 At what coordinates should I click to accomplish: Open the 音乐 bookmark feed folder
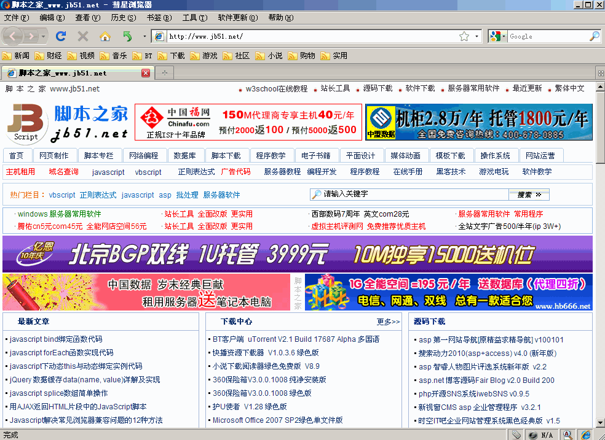(x=113, y=56)
